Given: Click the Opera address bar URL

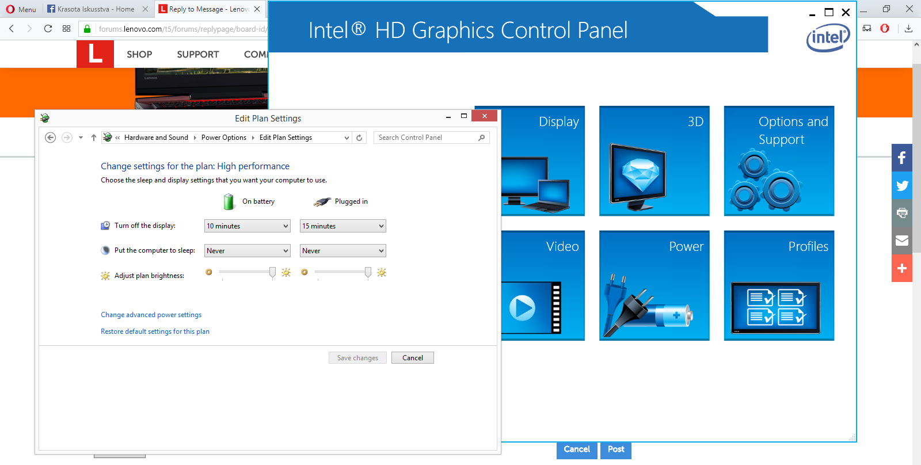Looking at the screenshot, I should point(182,29).
